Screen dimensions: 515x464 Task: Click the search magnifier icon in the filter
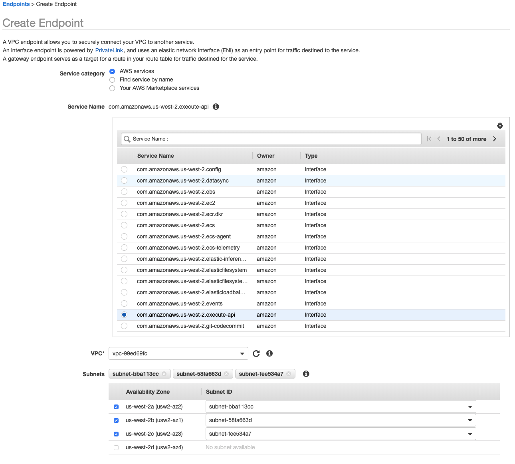[x=127, y=139]
